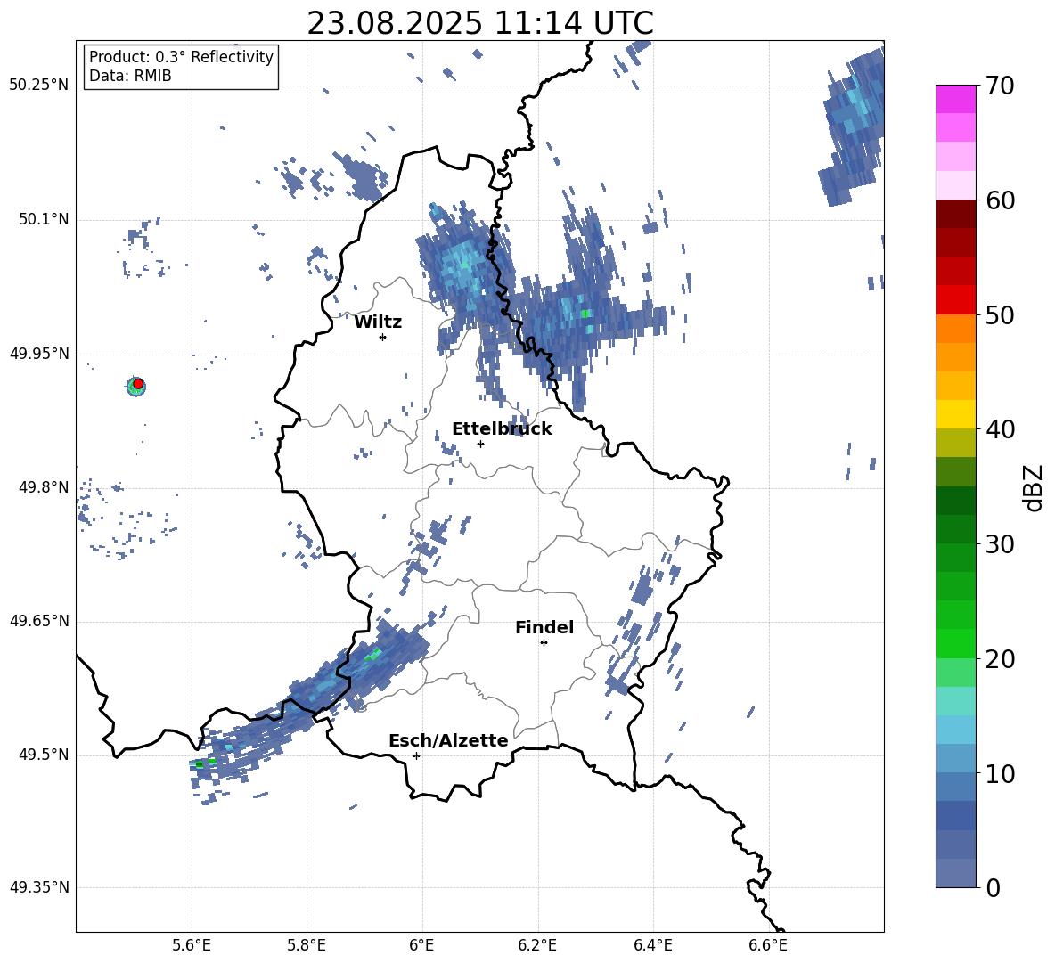Pick the bright red colorbar segment above 50

coord(956,300)
